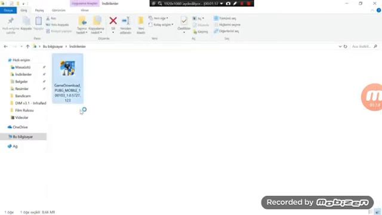Click the Refresh icon beside address bar

tap(345, 47)
